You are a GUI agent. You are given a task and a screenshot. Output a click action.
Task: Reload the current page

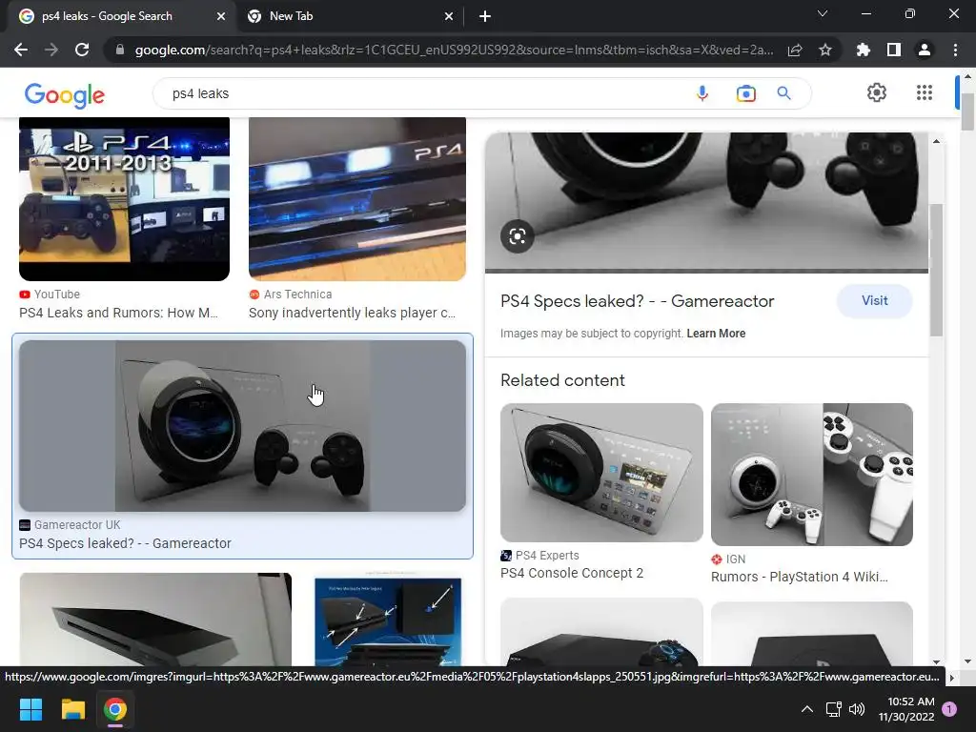pos(82,50)
